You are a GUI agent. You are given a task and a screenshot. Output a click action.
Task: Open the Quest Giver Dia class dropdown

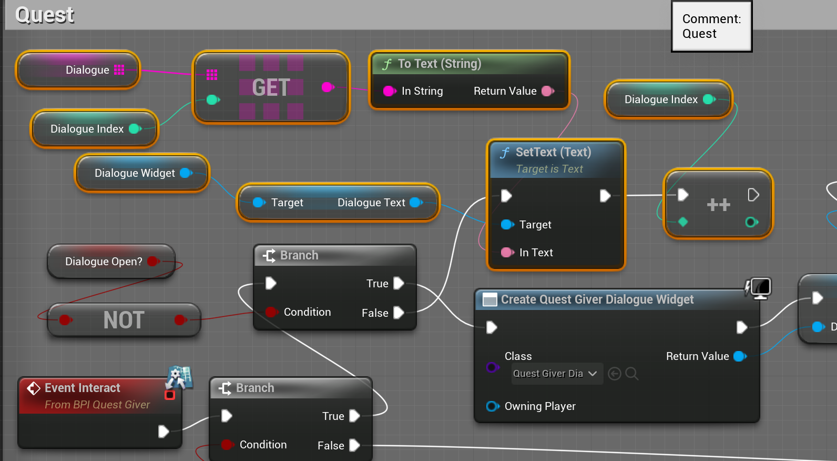557,374
